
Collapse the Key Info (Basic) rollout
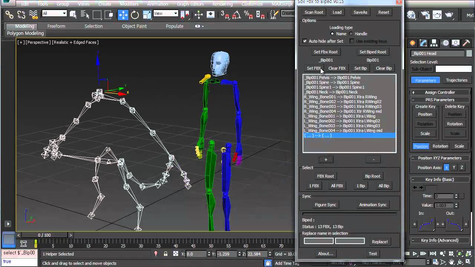tap(440, 179)
